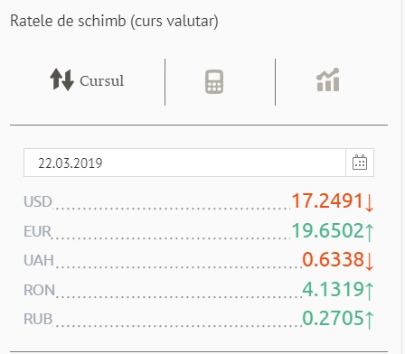Screen dimensions: 405x354
Task: Click the USD currency label
Action: click(38, 201)
